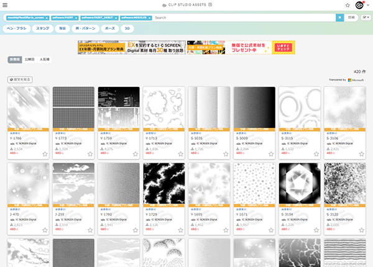373x267 pixels.
Task: Star the S-3134 material card
Action: tap(316, 230)
